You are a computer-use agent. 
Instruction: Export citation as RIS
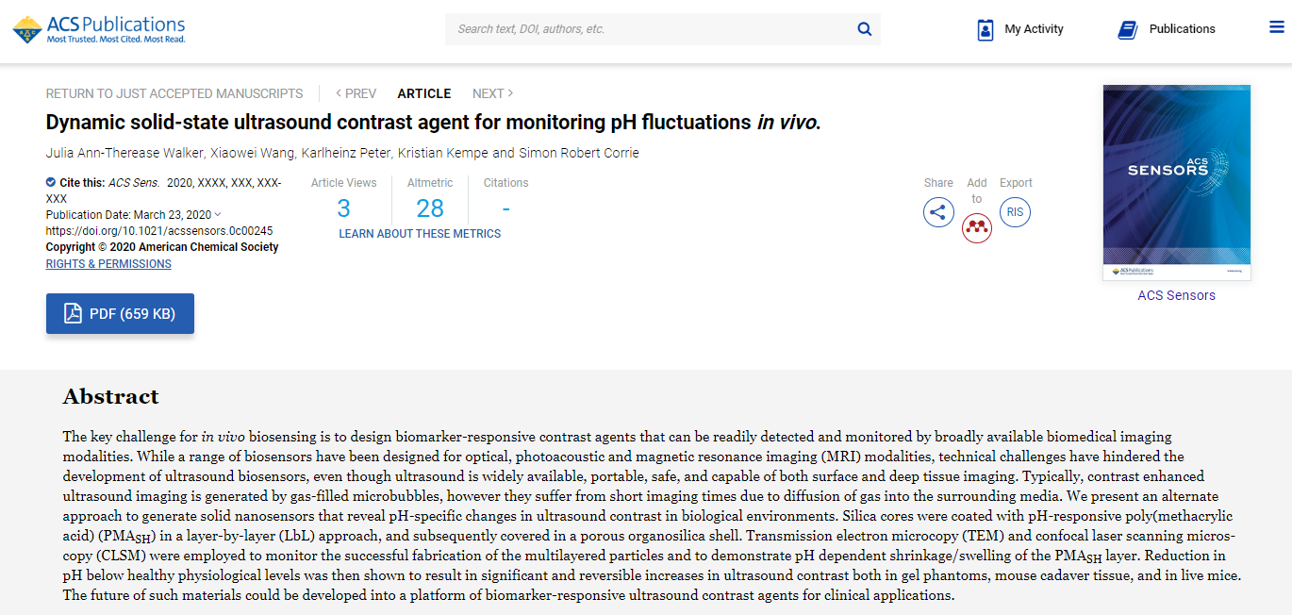pyautogui.click(x=1015, y=212)
